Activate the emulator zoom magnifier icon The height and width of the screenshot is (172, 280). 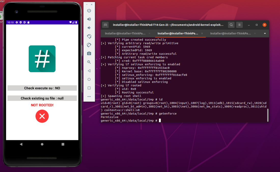point(89,62)
